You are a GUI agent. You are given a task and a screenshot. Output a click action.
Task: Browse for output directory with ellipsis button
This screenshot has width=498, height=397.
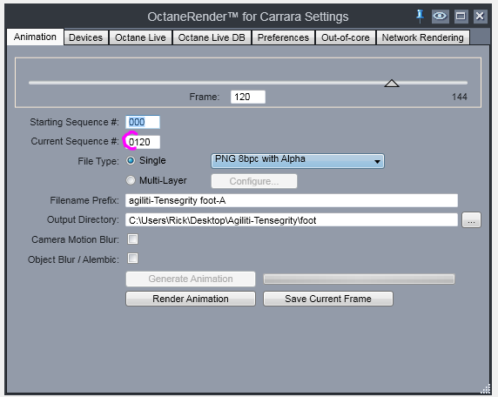471,220
